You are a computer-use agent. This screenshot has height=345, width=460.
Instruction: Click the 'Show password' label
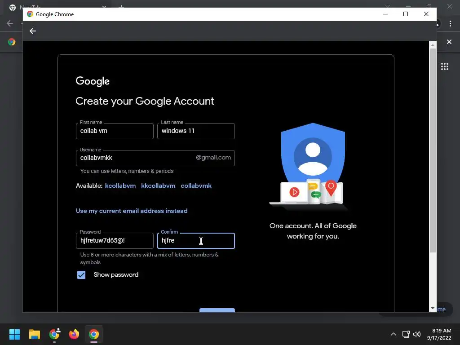coord(116,275)
